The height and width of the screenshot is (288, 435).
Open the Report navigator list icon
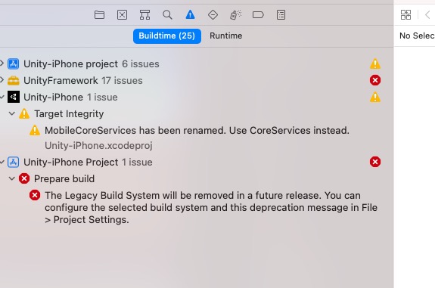(x=281, y=14)
